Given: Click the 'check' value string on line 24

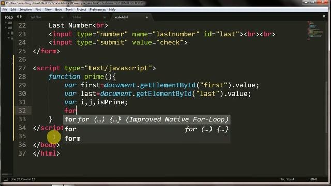Looking at the screenshot, I should 170,42.
